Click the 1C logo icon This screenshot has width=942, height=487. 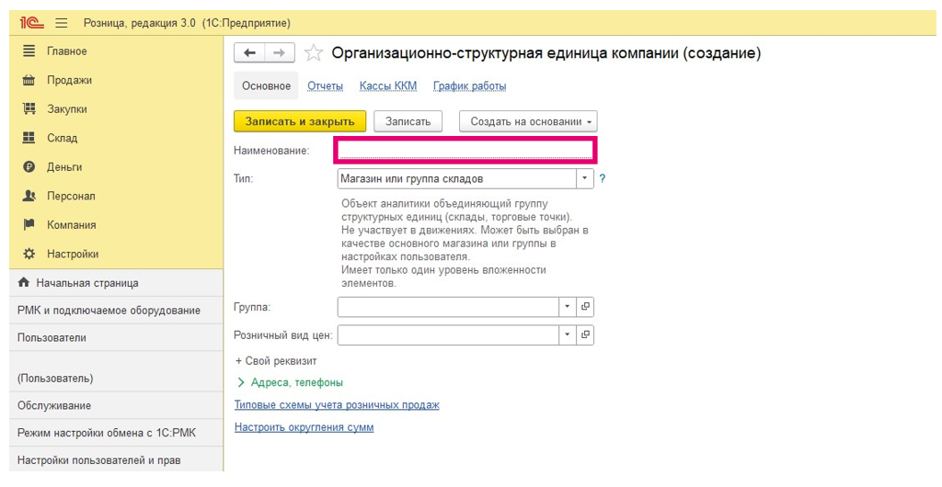[x=31, y=23]
